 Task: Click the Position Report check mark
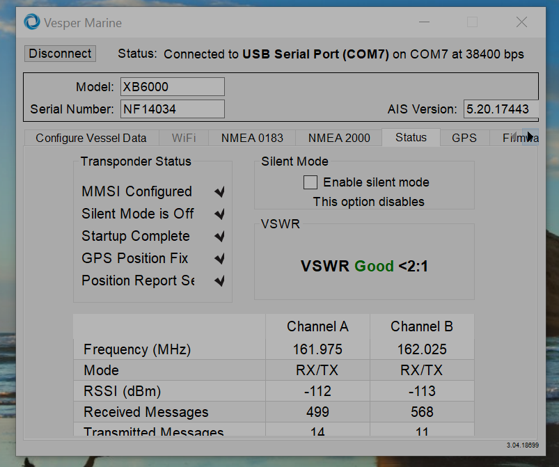point(220,281)
